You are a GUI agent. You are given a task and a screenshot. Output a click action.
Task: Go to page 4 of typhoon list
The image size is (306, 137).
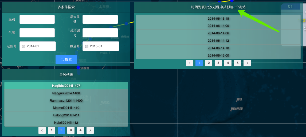[80, 130]
